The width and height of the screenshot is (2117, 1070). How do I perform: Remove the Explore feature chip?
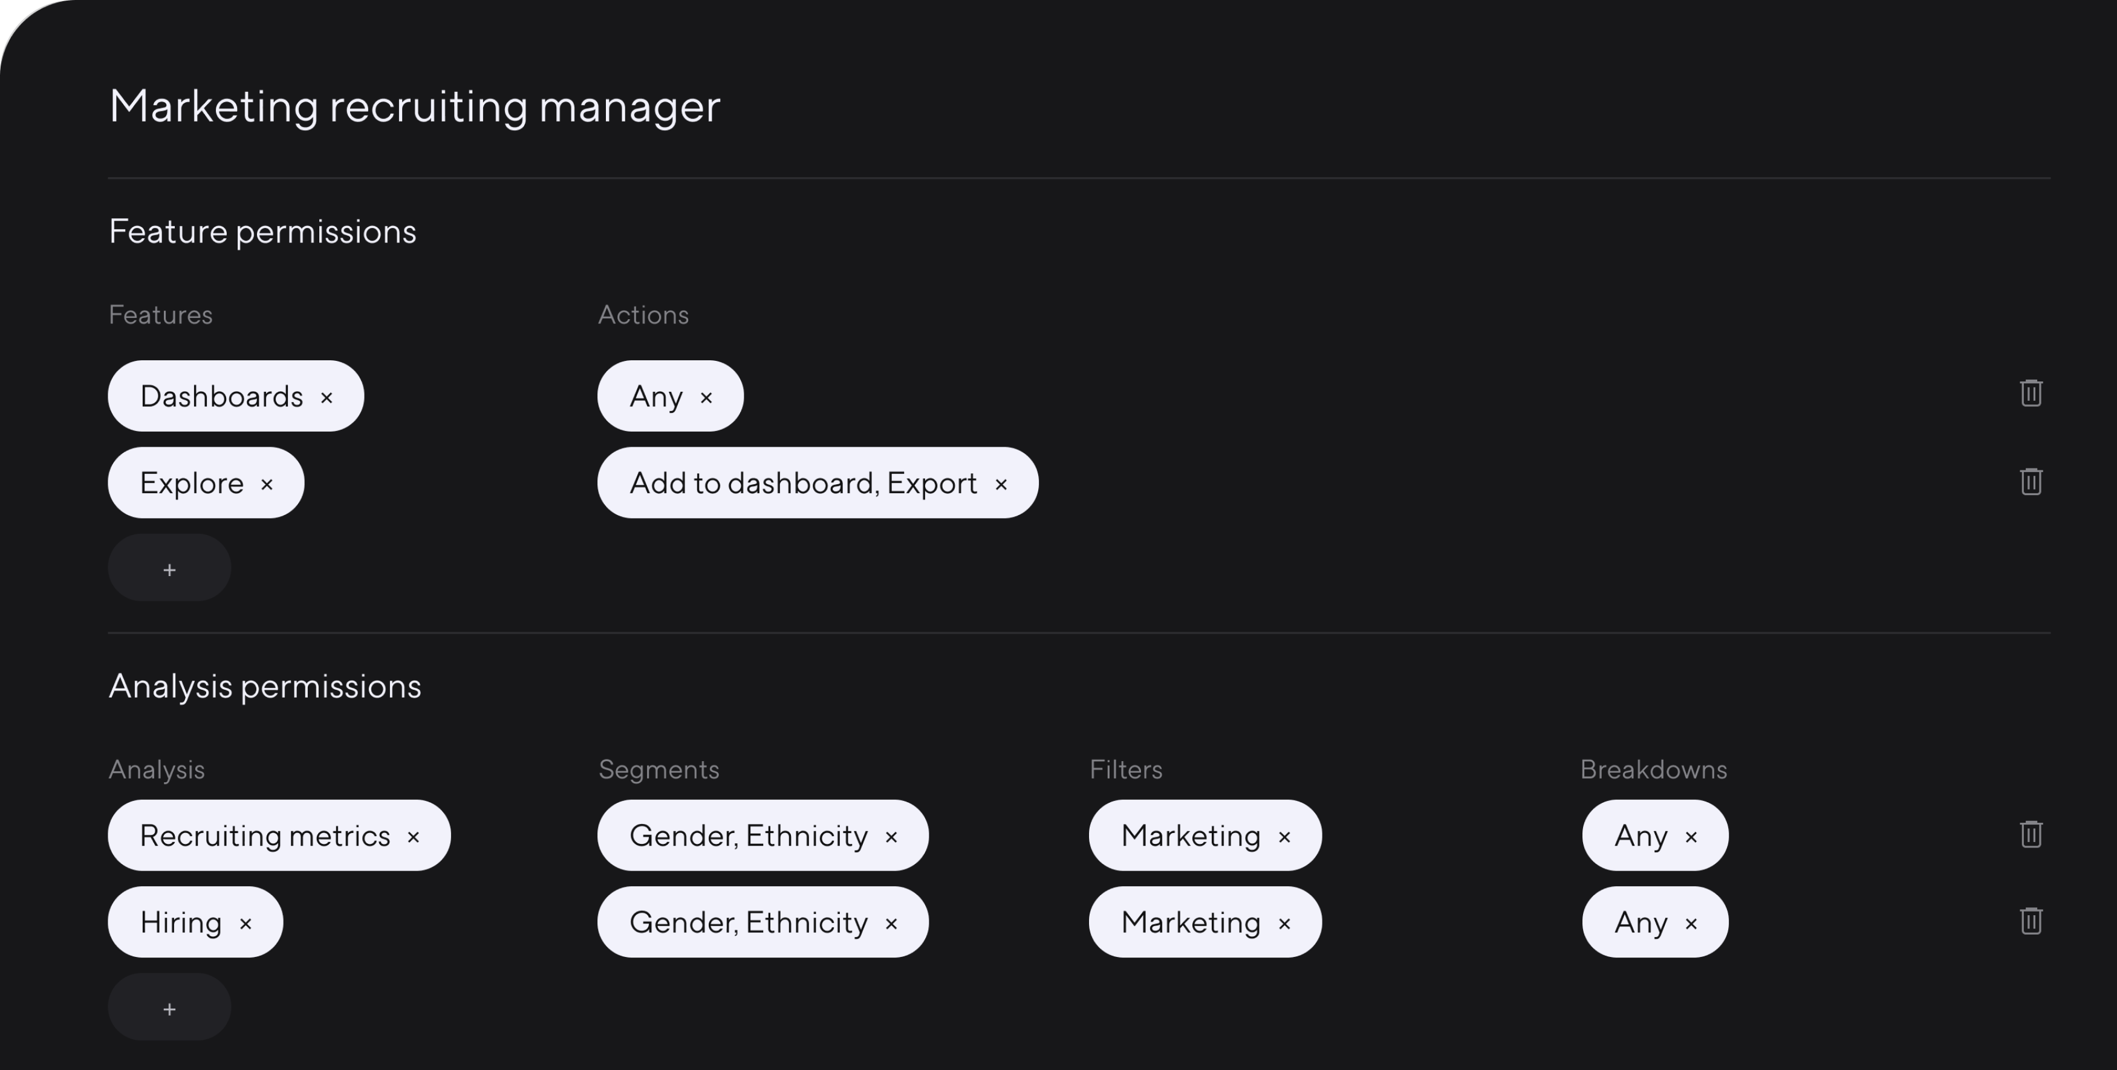[x=266, y=484]
